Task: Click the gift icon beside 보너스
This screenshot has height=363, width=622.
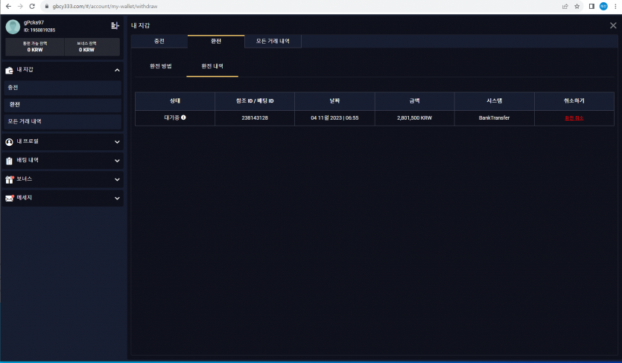Action: [x=10, y=179]
